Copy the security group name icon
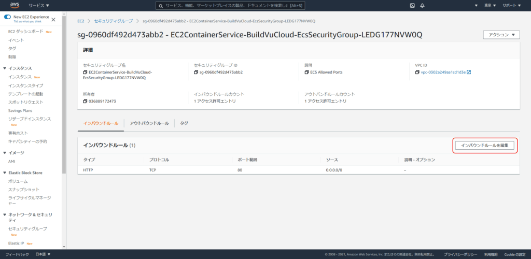The height and width of the screenshot is (259, 531). 85,73
